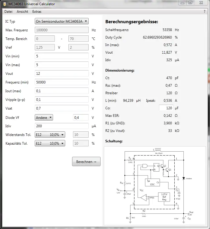Click the Duty Cycle value 62.6960293626960
Image resolution: width=210 pixels, height=229 pixels.
pyautogui.click(x=157, y=37)
